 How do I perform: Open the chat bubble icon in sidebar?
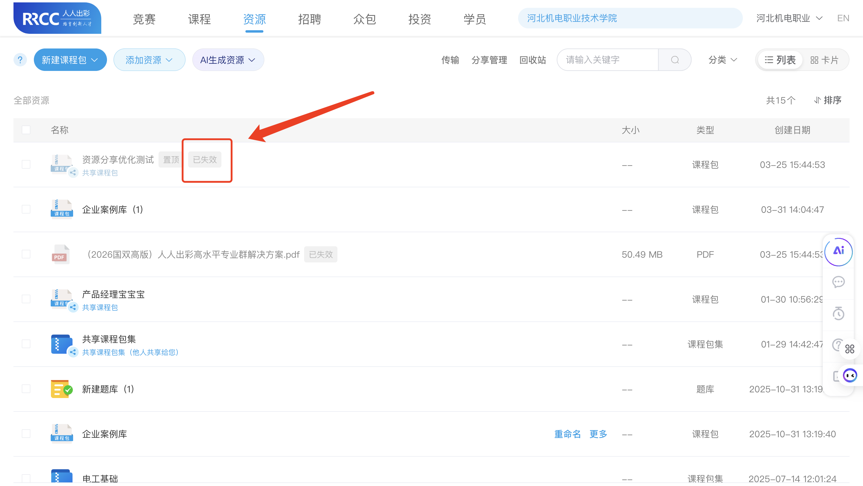coord(838,282)
